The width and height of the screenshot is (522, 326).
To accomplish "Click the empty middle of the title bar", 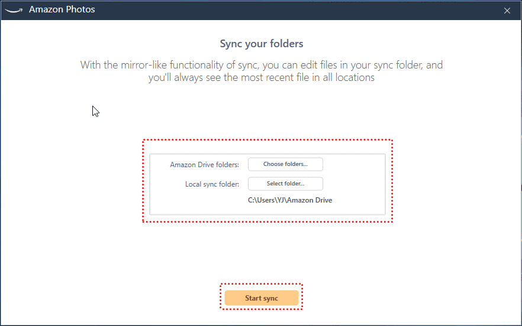I will (x=284, y=9).
